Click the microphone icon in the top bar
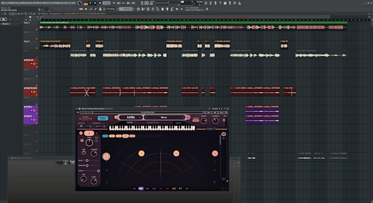 pyautogui.click(x=215, y=3)
